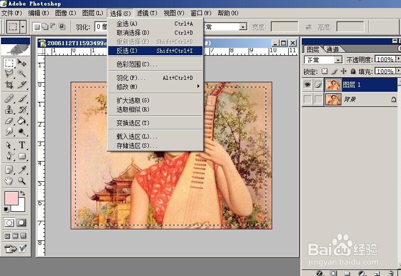Show the hidden 背景 layer
The image size is (401, 276).
tap(307, 99)
